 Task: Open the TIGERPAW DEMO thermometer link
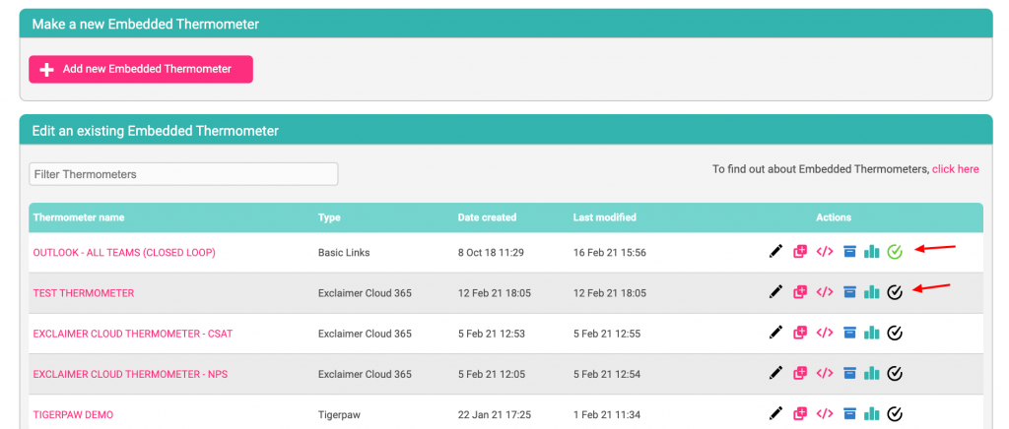[73, 415]
